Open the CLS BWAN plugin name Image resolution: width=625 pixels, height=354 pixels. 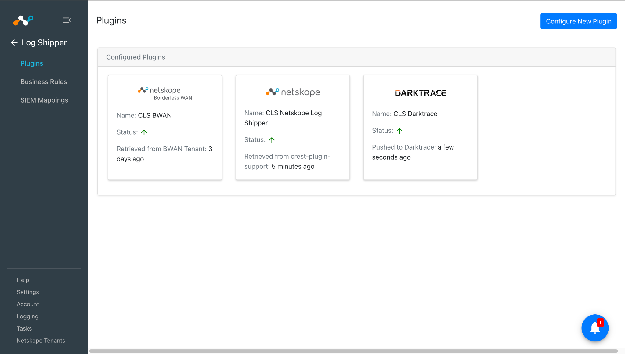[x=155, y=115]
